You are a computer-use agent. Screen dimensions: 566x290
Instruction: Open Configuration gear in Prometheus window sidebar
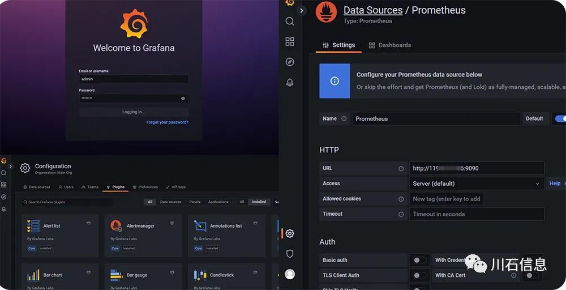click(x=289, y=233)
